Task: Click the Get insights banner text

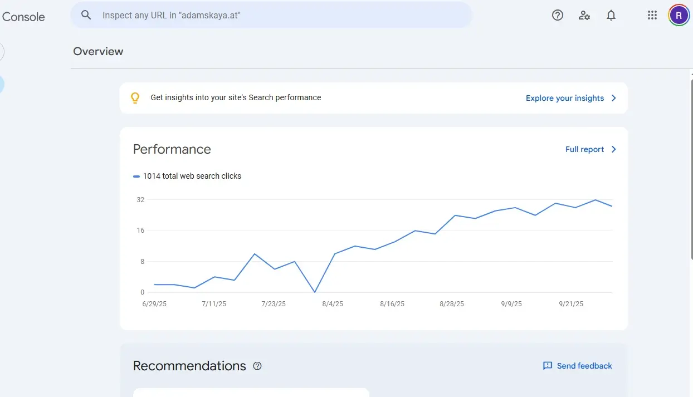Action: pyautogui.click(x=236, y=97)
